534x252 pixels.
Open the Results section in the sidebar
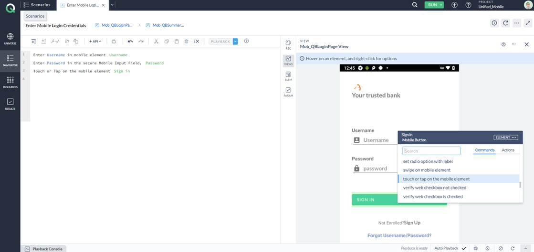(x=10, y=105)
